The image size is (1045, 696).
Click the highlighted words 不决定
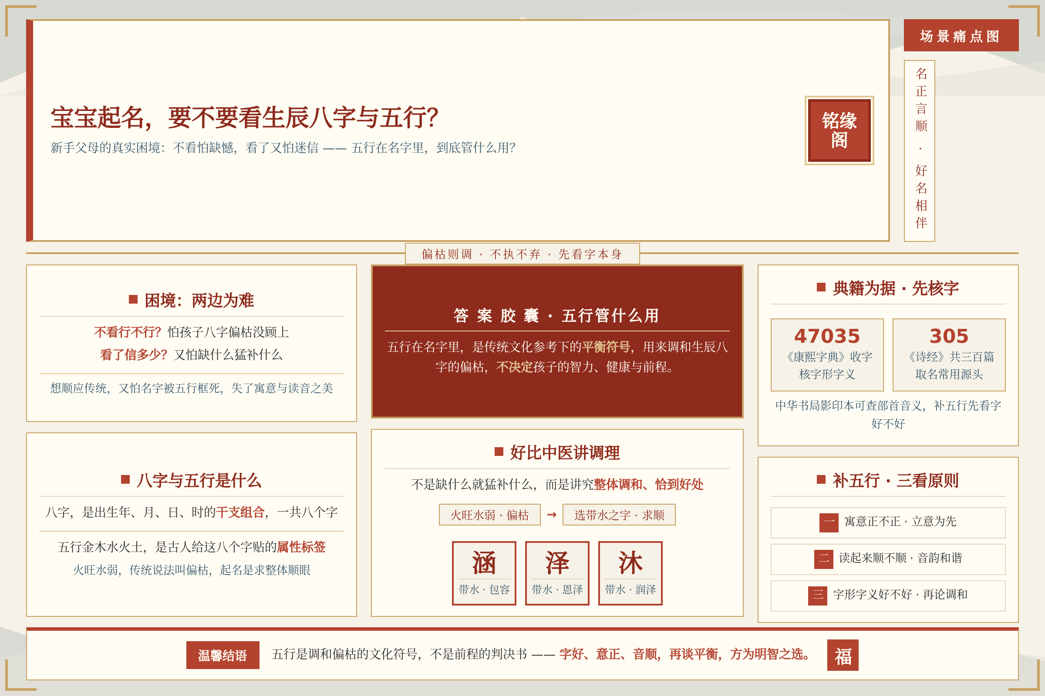[x=514, y=367]
